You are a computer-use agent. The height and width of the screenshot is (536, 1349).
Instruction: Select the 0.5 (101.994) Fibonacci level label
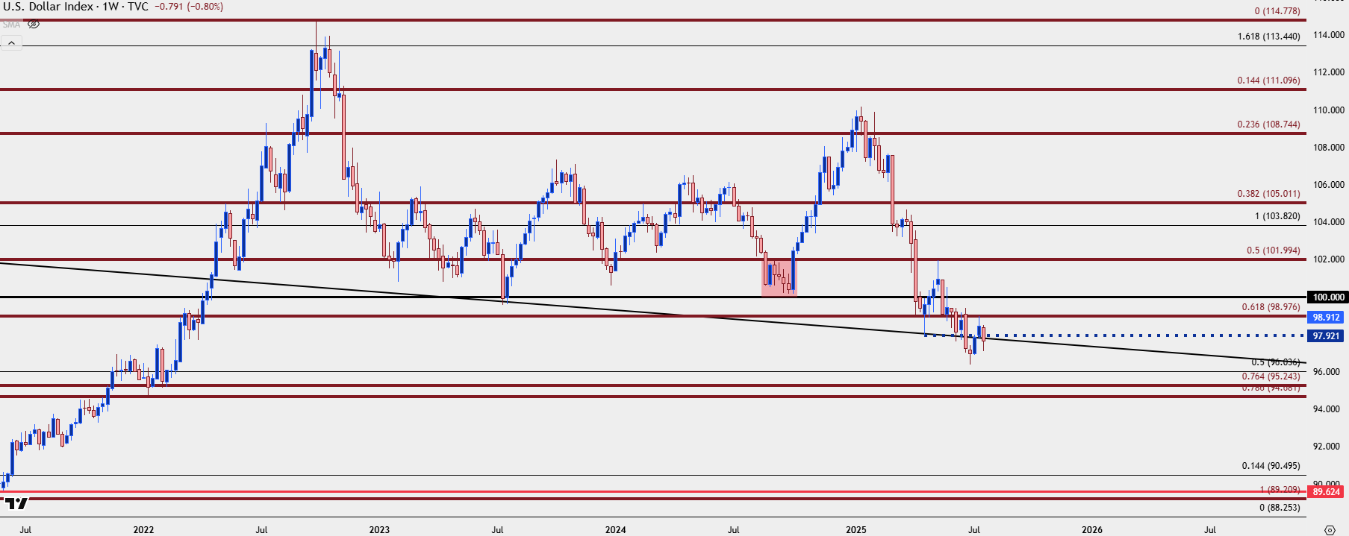(x=1273, y=250)
